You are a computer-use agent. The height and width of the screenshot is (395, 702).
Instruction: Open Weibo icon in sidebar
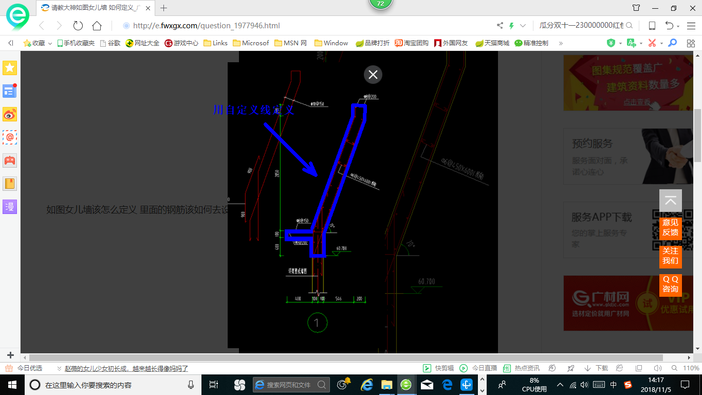pyautogui.click(x=10, y=114)
